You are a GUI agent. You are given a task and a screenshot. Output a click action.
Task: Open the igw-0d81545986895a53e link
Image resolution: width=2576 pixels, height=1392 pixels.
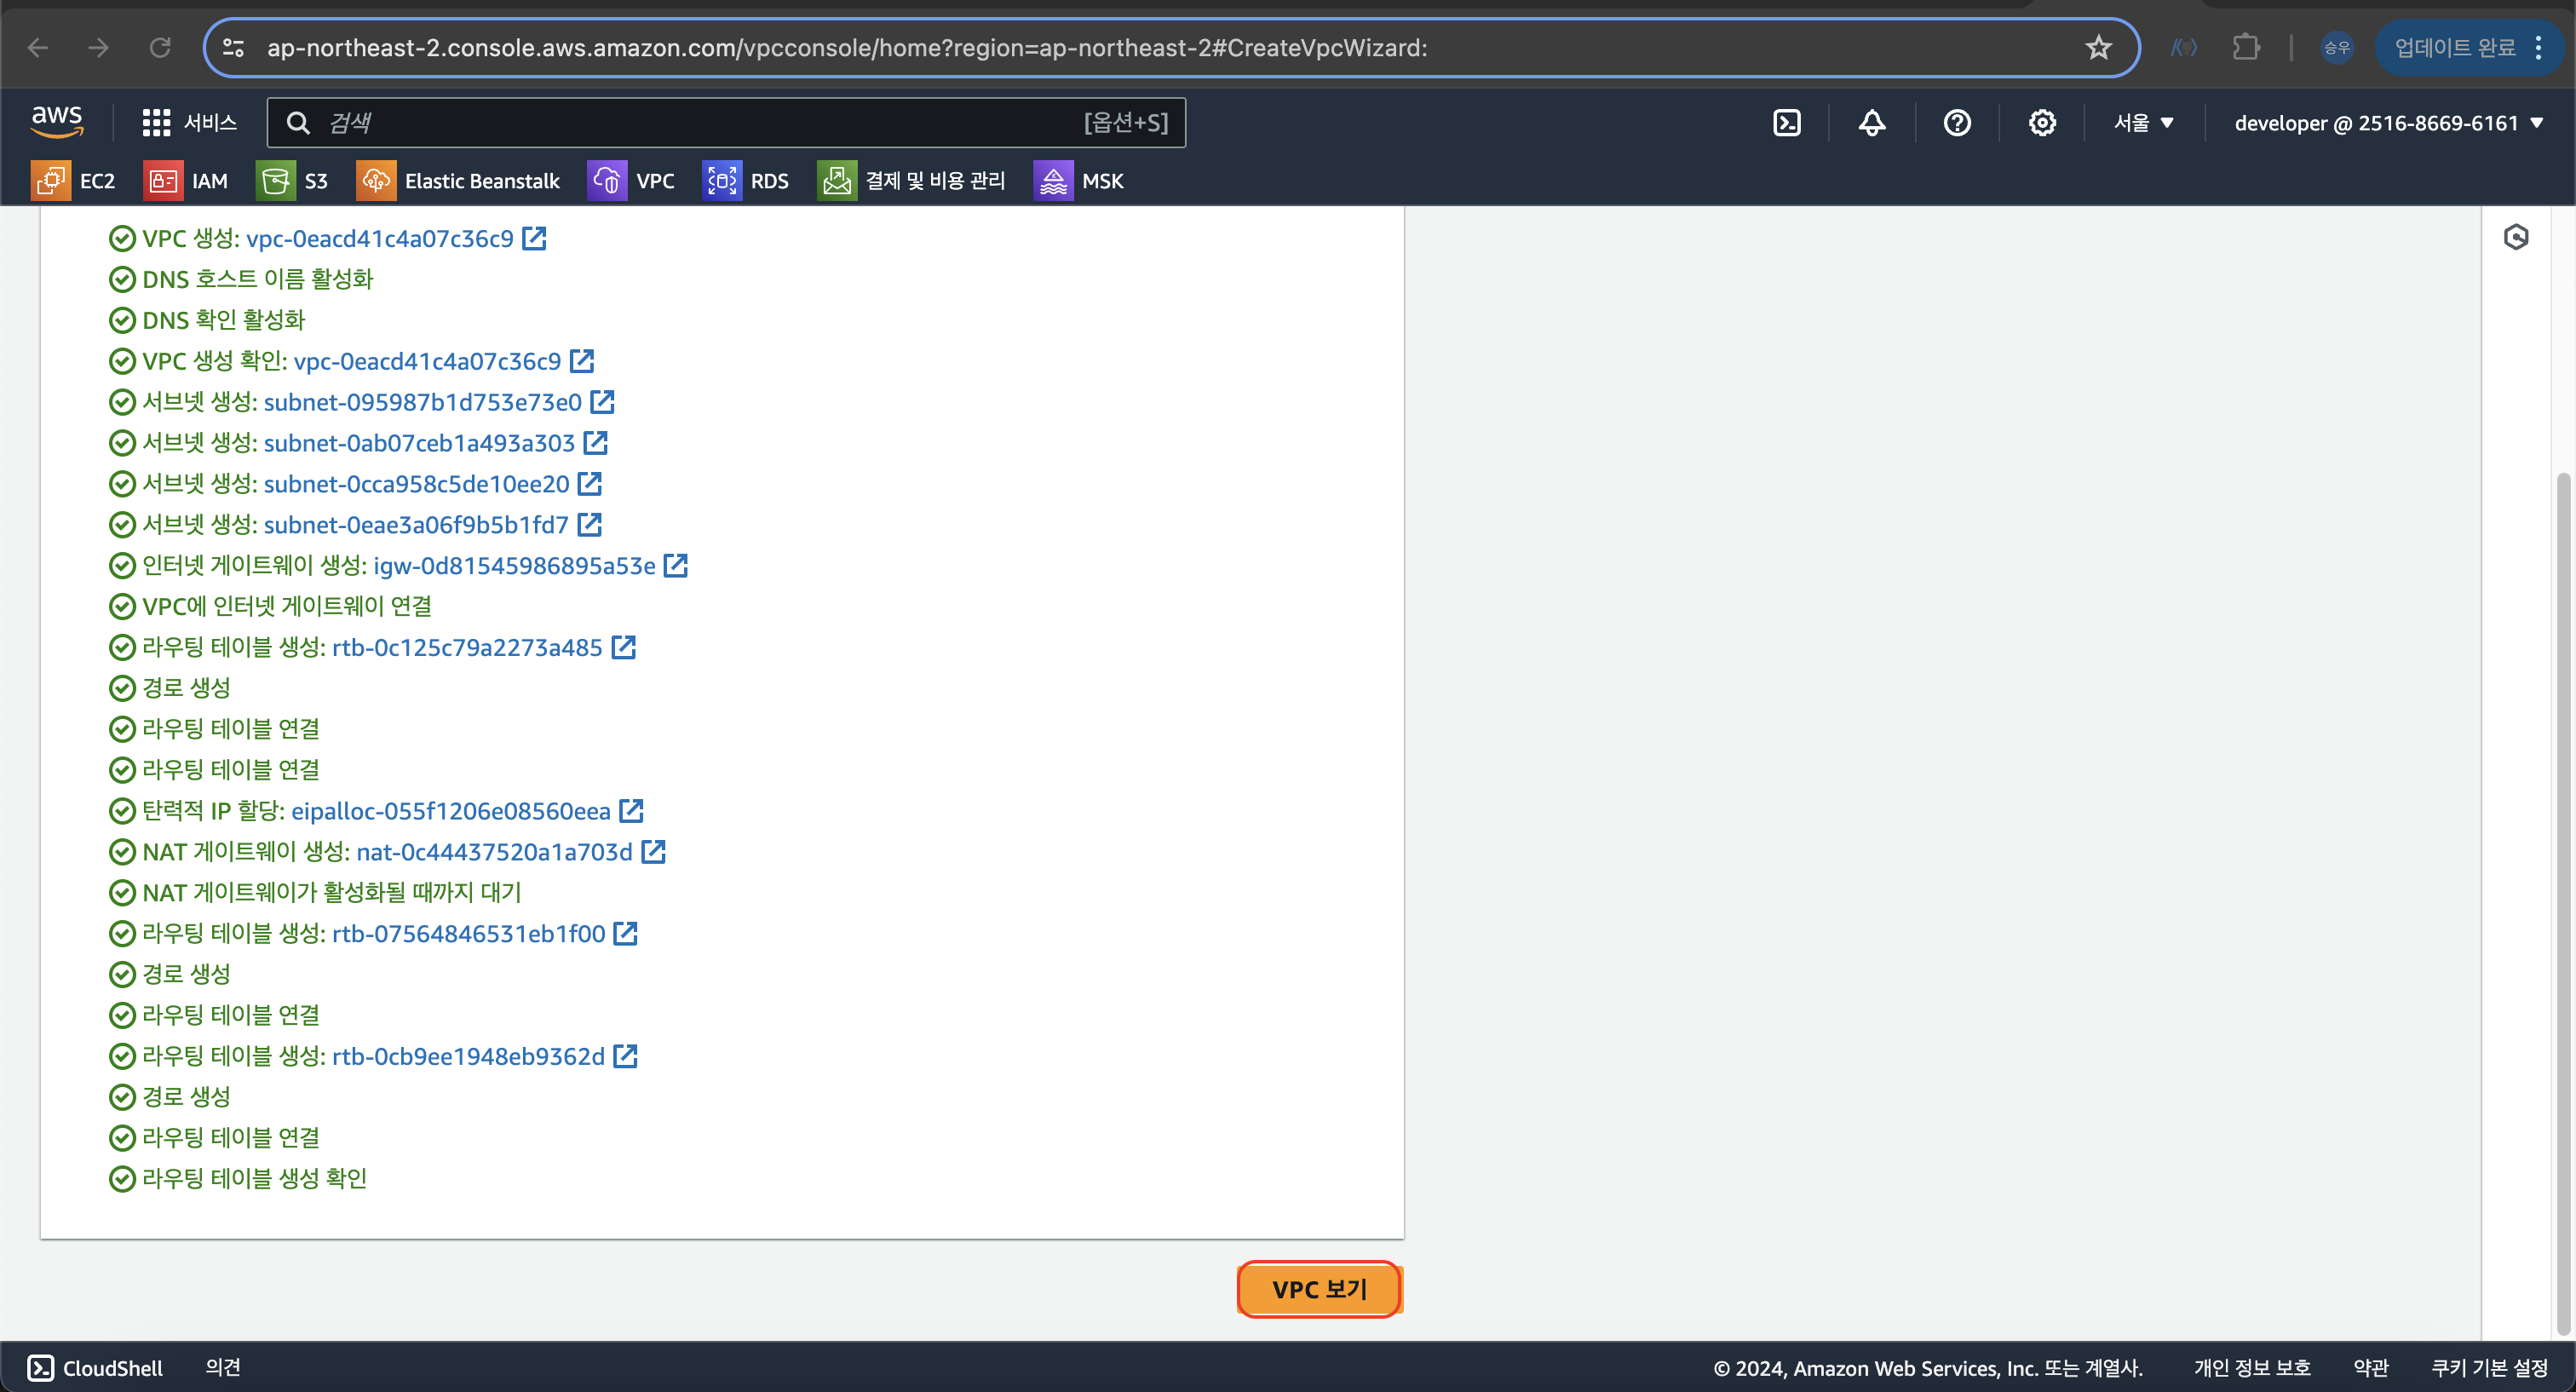tap(514, 566)
